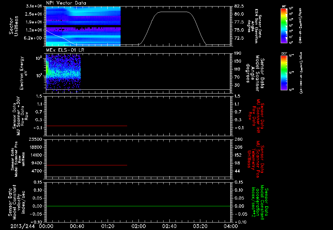
Task: Click the 2013/244 date label
Action: coord(23,226)
